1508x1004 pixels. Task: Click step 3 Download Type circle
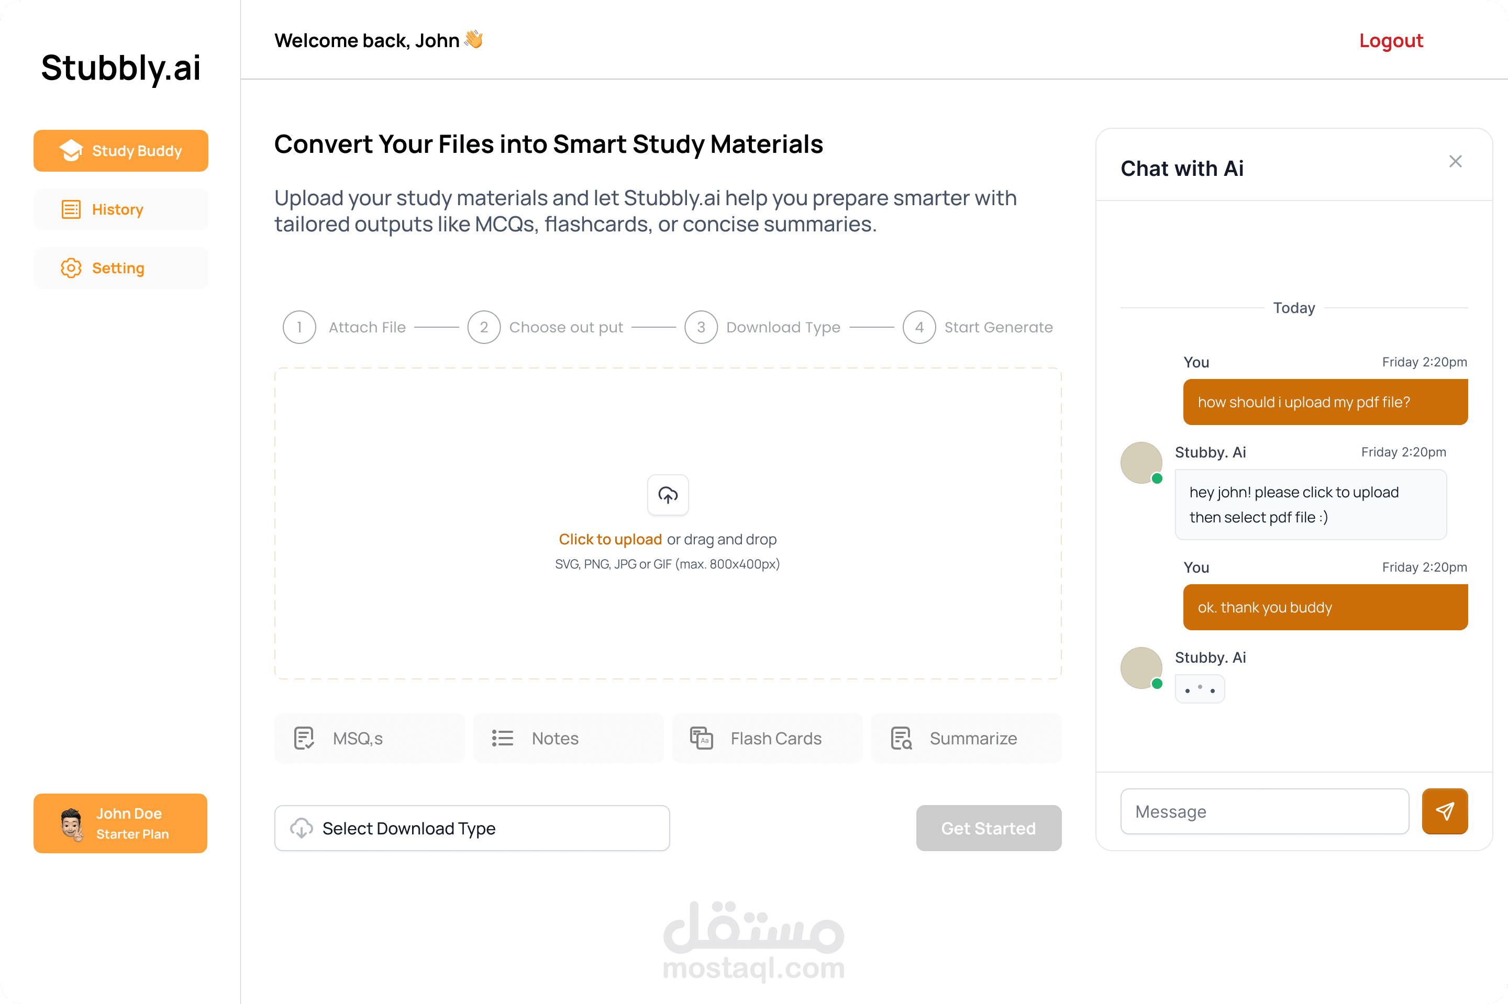(701, 327)
